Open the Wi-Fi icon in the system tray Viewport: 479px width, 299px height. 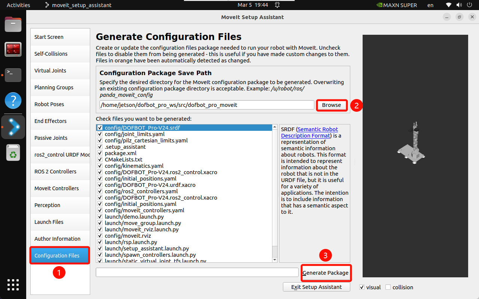tap(449, 5)
